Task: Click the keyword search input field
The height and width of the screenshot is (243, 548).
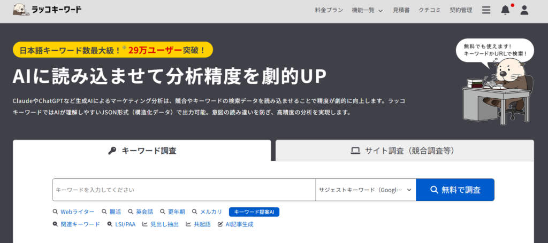Action: (x=184, y=190)
